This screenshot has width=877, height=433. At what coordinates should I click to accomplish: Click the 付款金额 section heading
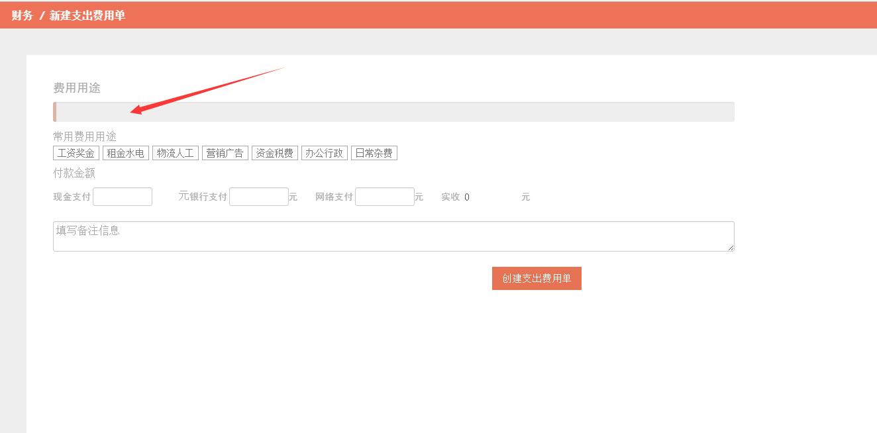point(74,173)
